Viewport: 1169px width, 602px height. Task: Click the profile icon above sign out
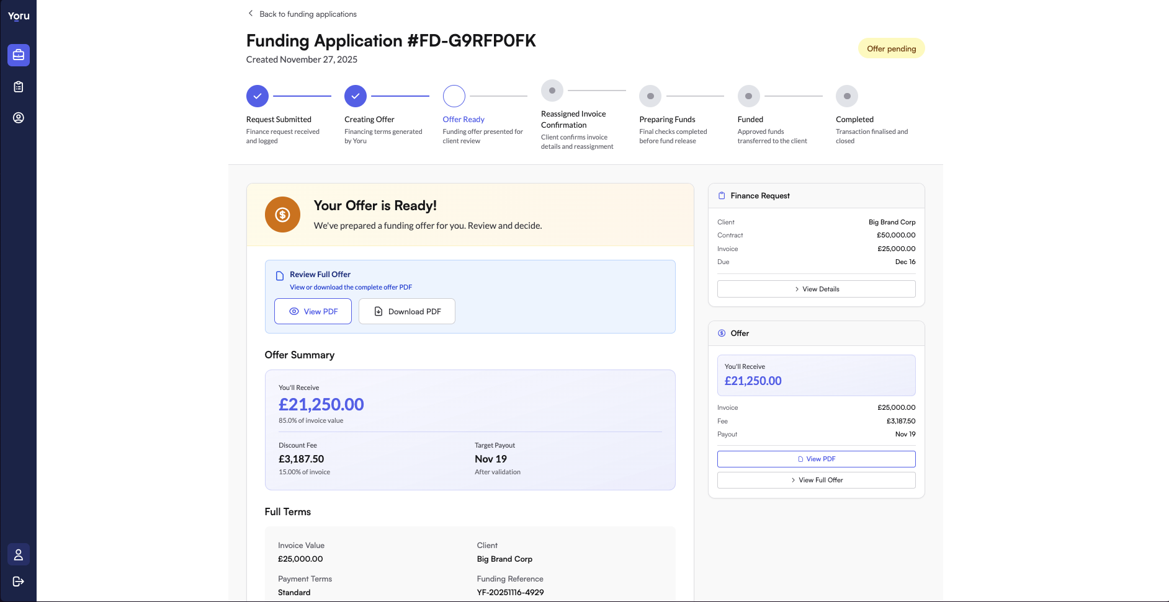(18, 554)
